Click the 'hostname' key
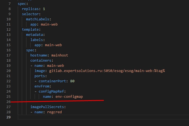This screenshot has width=189, height=126. [39, 55]
